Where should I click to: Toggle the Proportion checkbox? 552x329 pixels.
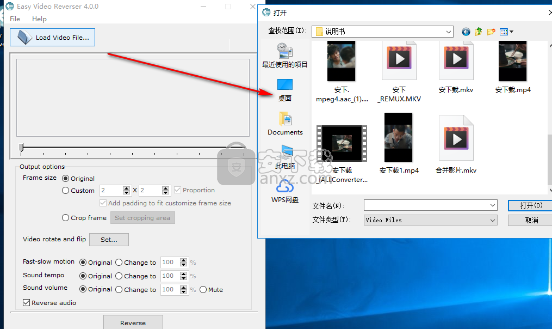click(177, 190)
